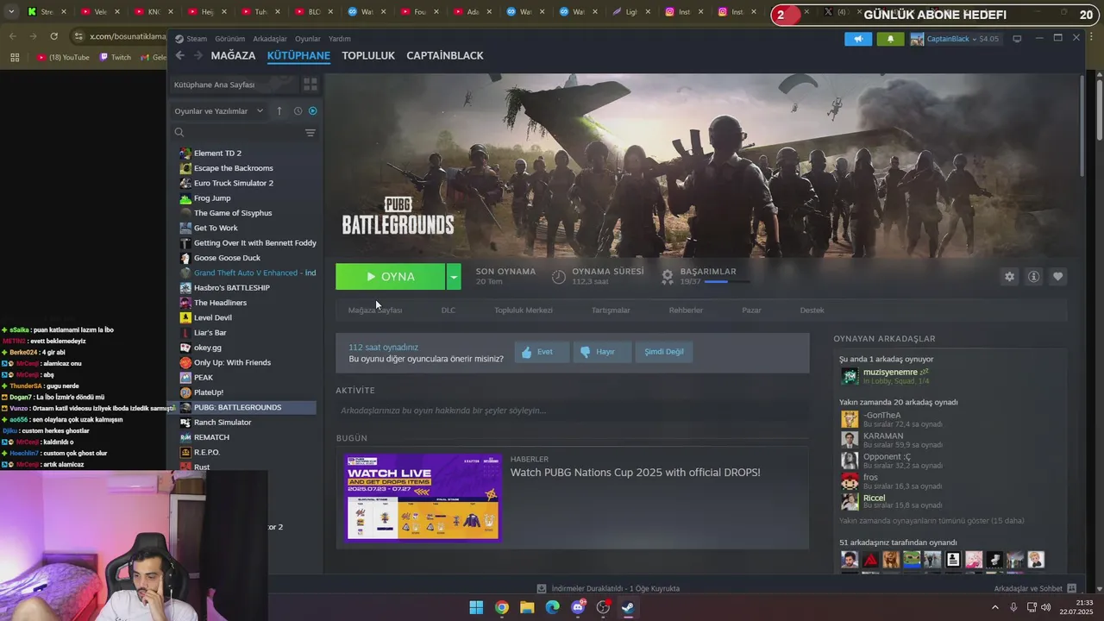Screen dimensions: 1104x621
Task: Open the Yardım menu
Action: 340,39
